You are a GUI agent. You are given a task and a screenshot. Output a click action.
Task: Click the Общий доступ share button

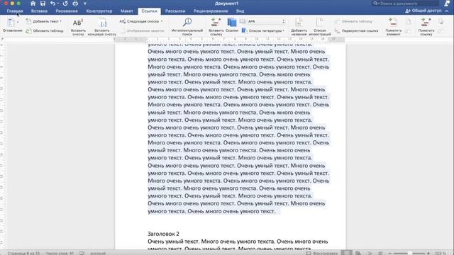click(x=423, y=11)
